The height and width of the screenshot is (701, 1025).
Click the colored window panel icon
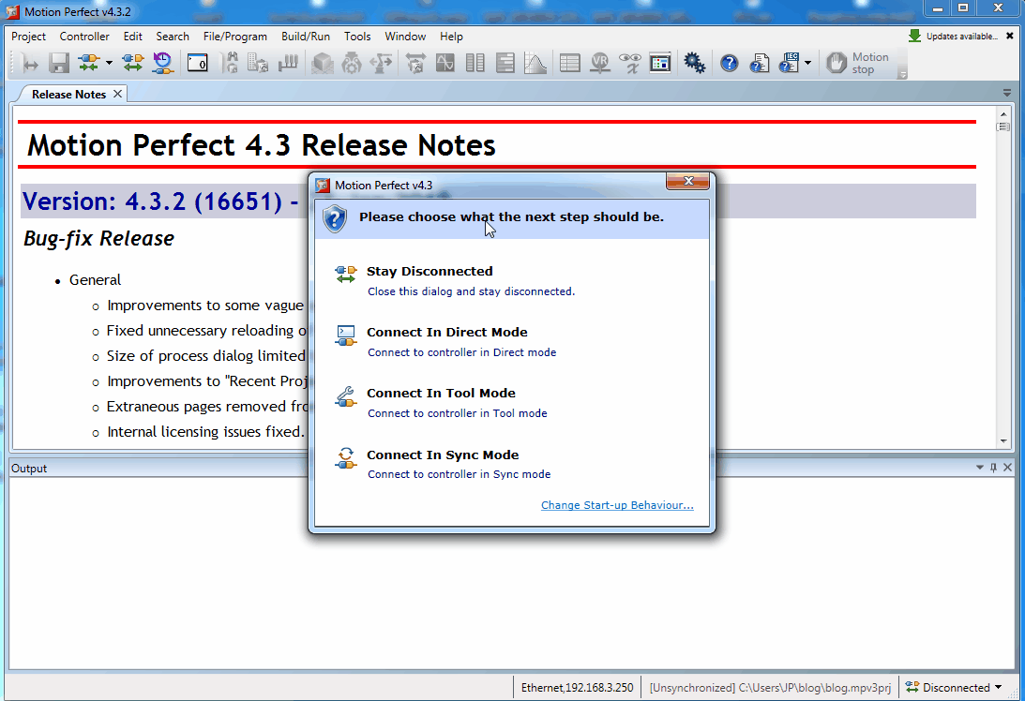pyautogui.click(x=660, y=64)
